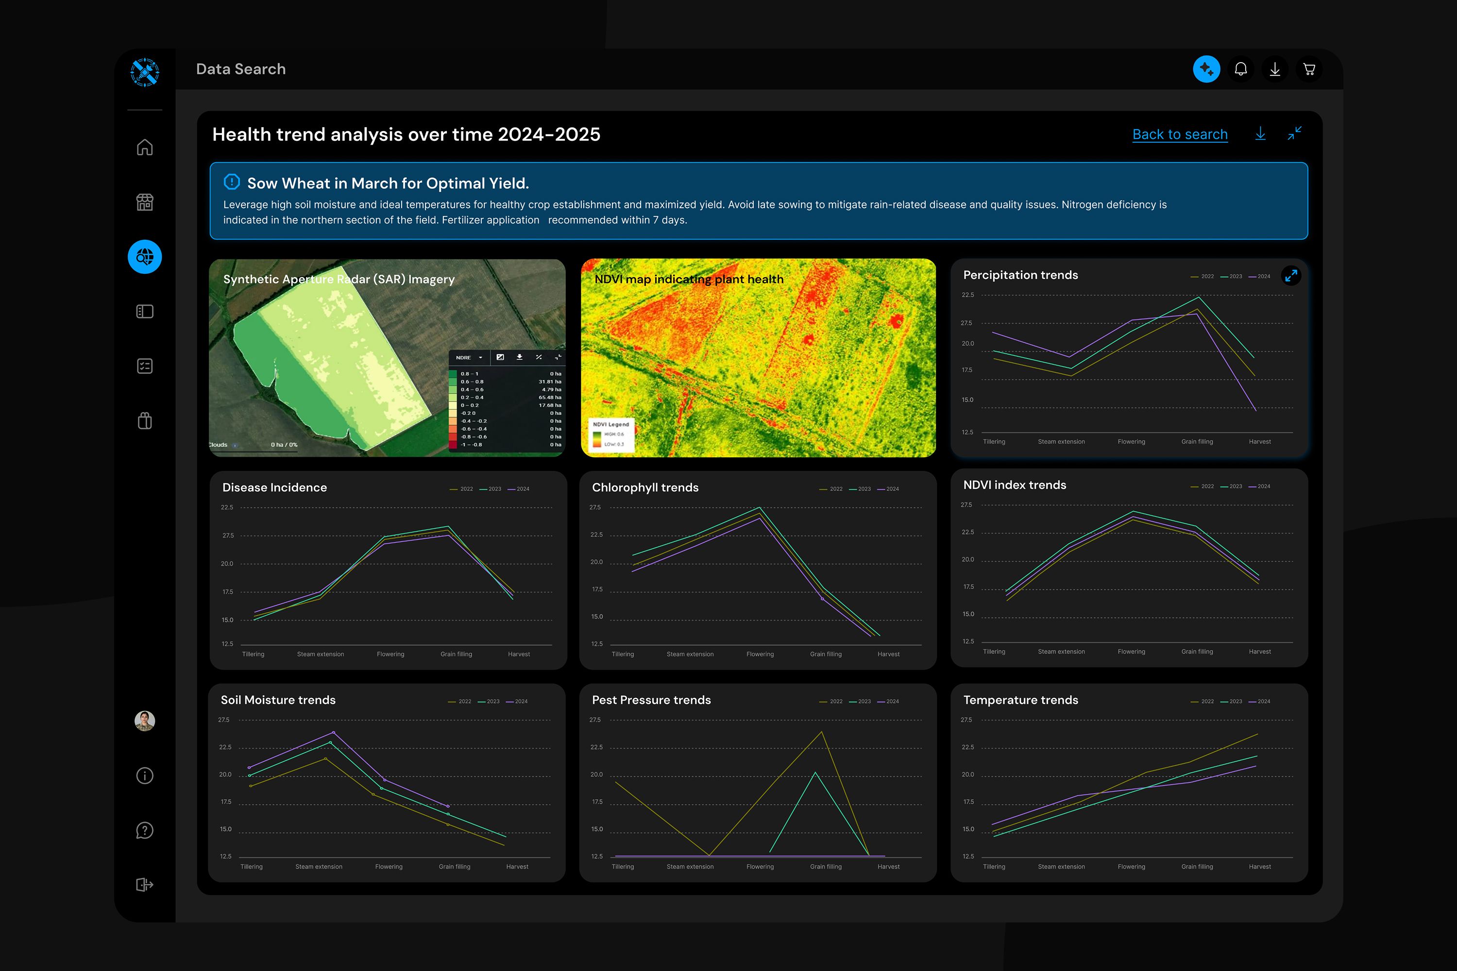Open the AI sparkle assistant button
The height and width of the screenshot is (971, 1457).
1206,69
